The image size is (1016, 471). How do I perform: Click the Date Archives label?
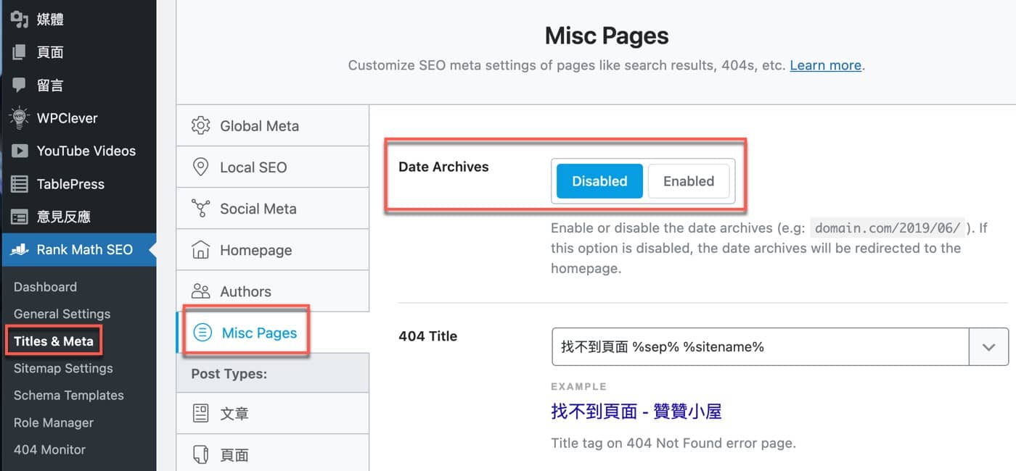pos(443,167)
